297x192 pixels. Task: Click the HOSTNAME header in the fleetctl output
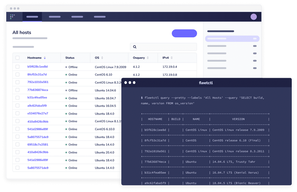pyautogui.click(x=155, y=119)
